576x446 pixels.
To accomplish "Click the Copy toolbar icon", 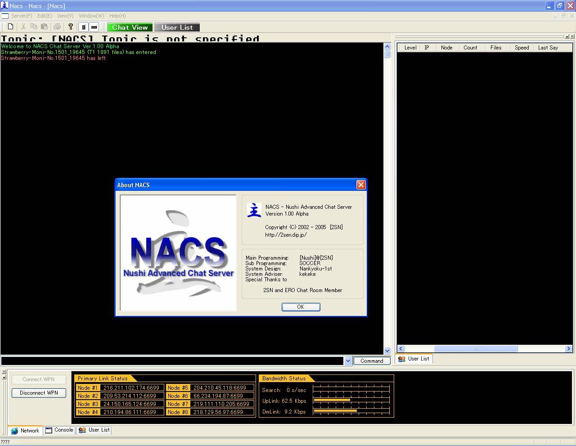I will coord(34,27).
